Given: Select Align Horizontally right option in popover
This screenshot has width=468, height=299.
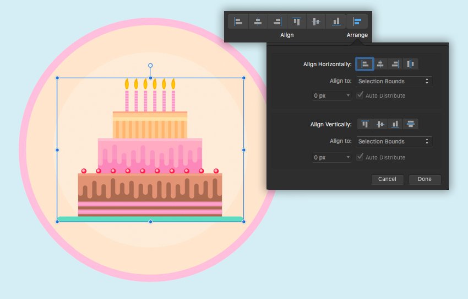Looking at the screenshot, I should [x=395, y=64].
